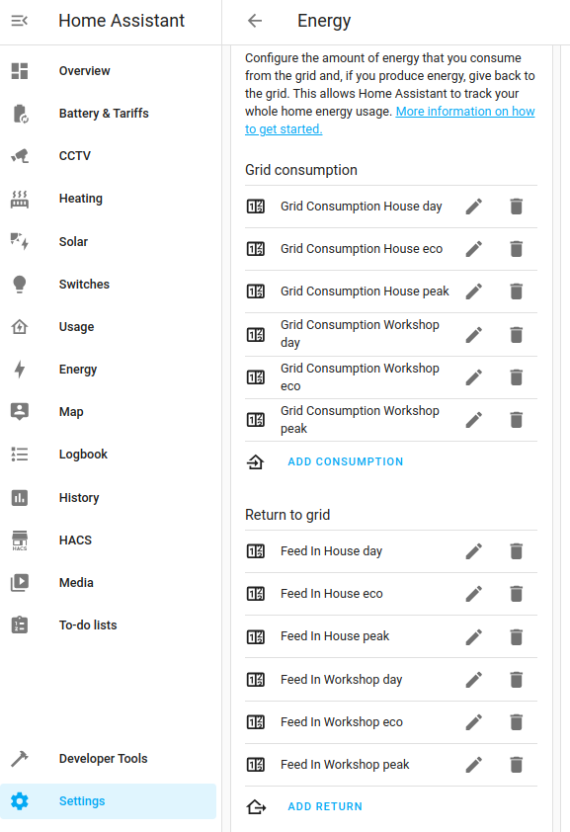Open the Media panel
This screenshot has width=570, height=832.
[x=108, y=583]
